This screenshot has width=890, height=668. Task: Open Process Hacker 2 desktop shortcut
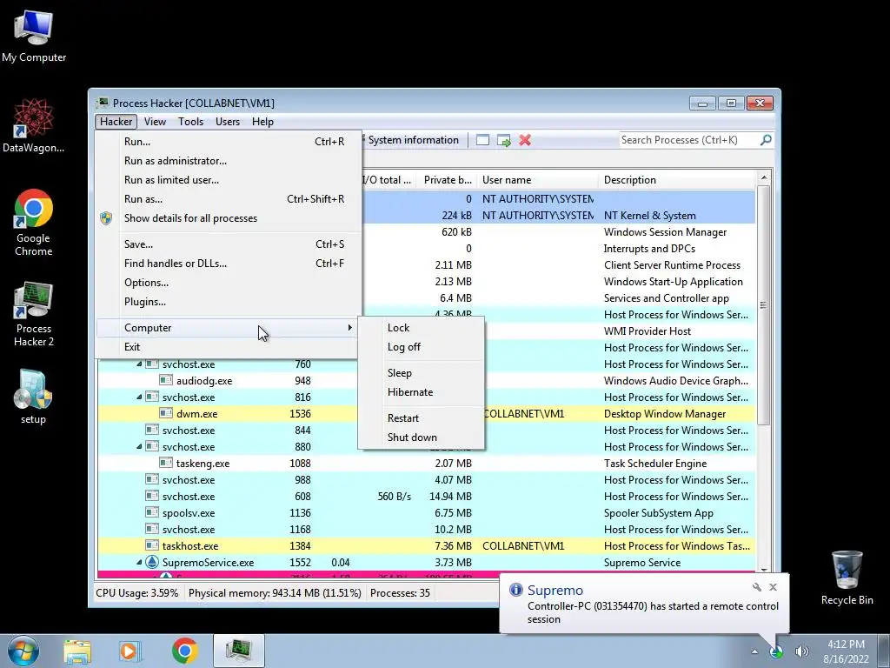click(34, 313)
